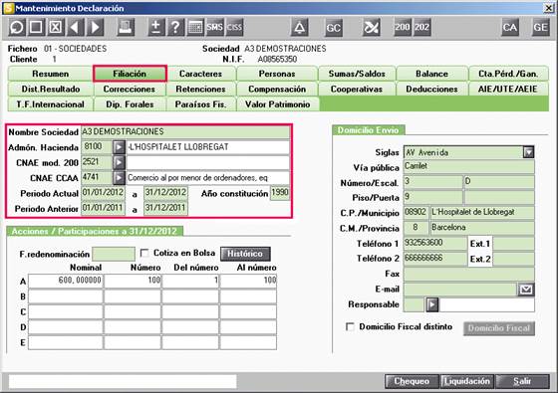Open the T.F.Internacional tab
558x393 pixels.
pyautogui.click(x=50, y=104)
